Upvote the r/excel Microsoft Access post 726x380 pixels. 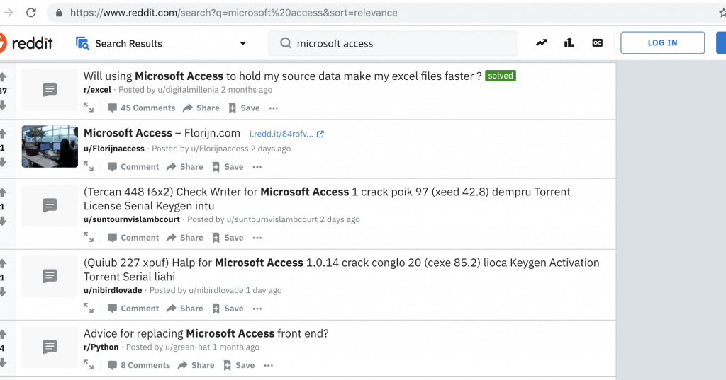tap(3, 76)
